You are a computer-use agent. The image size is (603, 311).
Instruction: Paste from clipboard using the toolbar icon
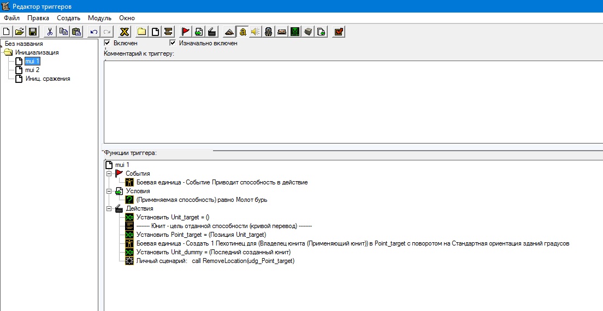click(x=76, y=32)
